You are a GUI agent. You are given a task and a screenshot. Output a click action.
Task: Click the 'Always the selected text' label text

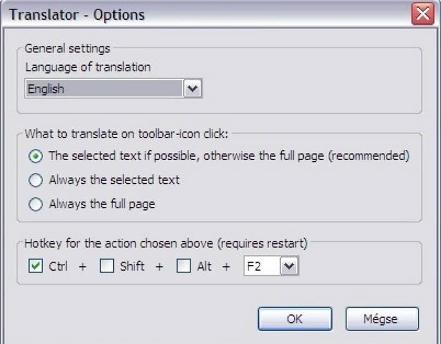[x=114, y=180]
